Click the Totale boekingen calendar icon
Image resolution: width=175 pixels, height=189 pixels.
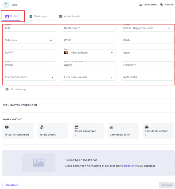77,127
